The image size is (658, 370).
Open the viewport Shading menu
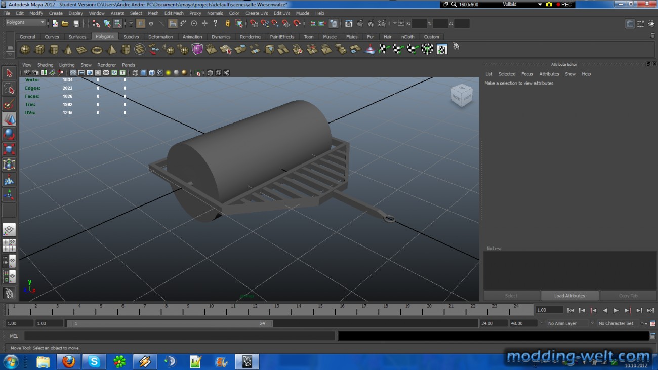tap(45, 65)
